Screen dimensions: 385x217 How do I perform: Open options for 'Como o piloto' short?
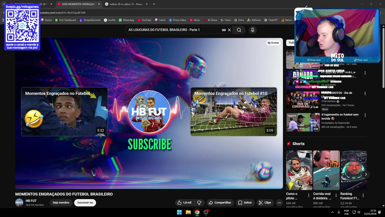pyautogui.click(x=309, y=195)
